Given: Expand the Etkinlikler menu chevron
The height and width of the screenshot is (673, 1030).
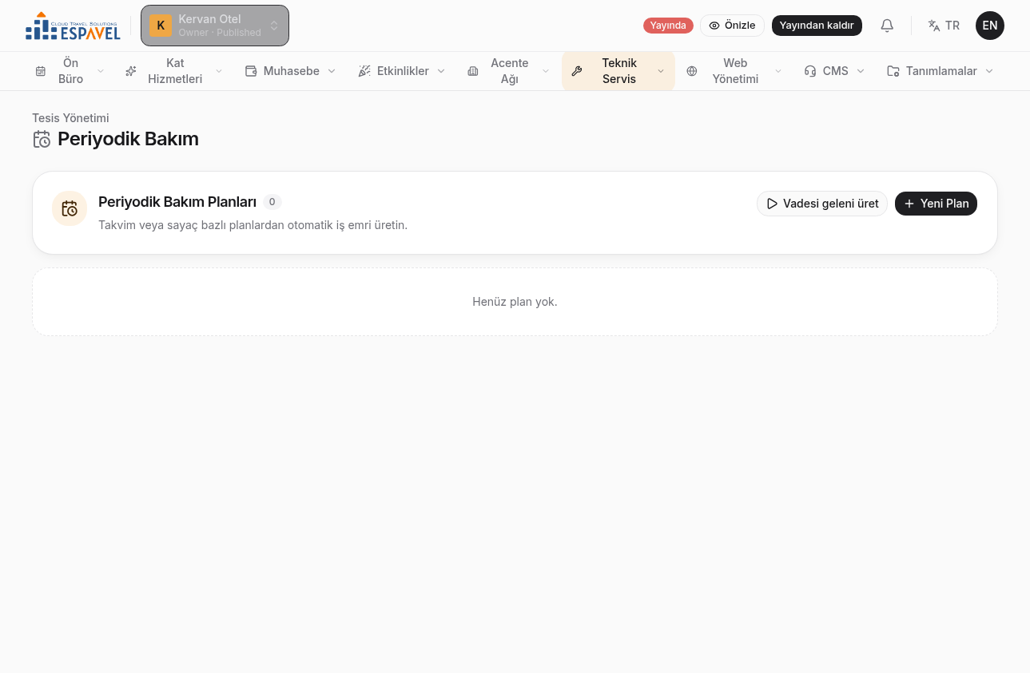Looking at the screenshot, I should click(x=441, y=71).
